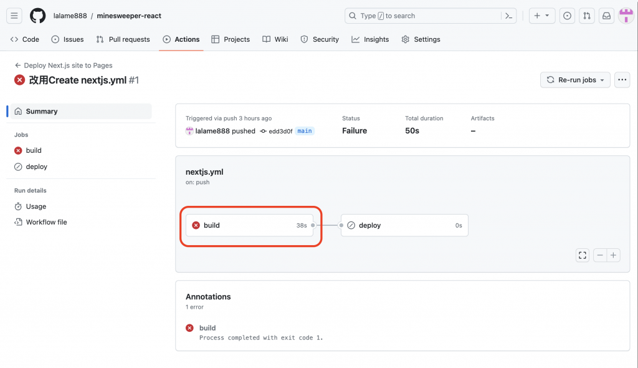Zoom in on the workflow graph
Image resolution: width=638 pixels, height=368 pixels.
(614, 255)
